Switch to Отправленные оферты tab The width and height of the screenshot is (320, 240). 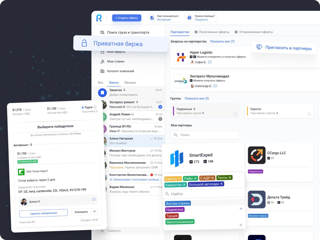pos(254,32)
